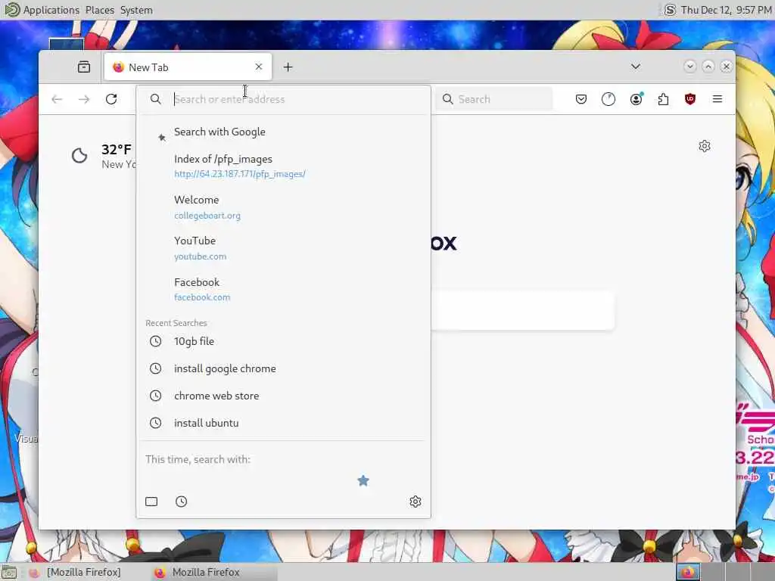Open the YouTube suggestion
The width and height of the screenshot is (775, 581).
[283, 248]
